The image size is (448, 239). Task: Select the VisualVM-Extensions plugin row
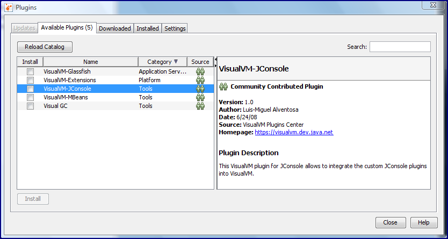[x=115, y=80]
